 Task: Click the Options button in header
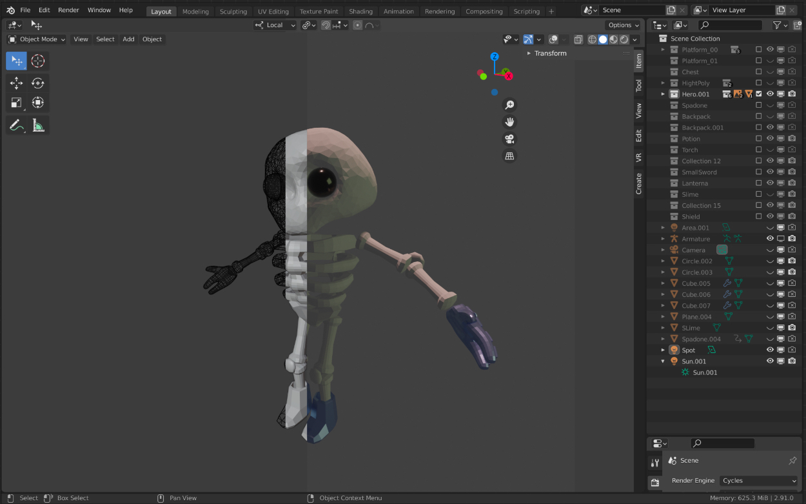click(x=623, y=25)
